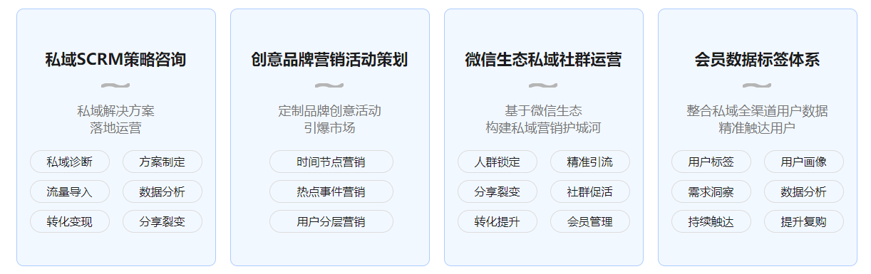Click the 热点事件营销 tag
The width and height of the screenshot is (871, 274).
[x=331, y=191]
